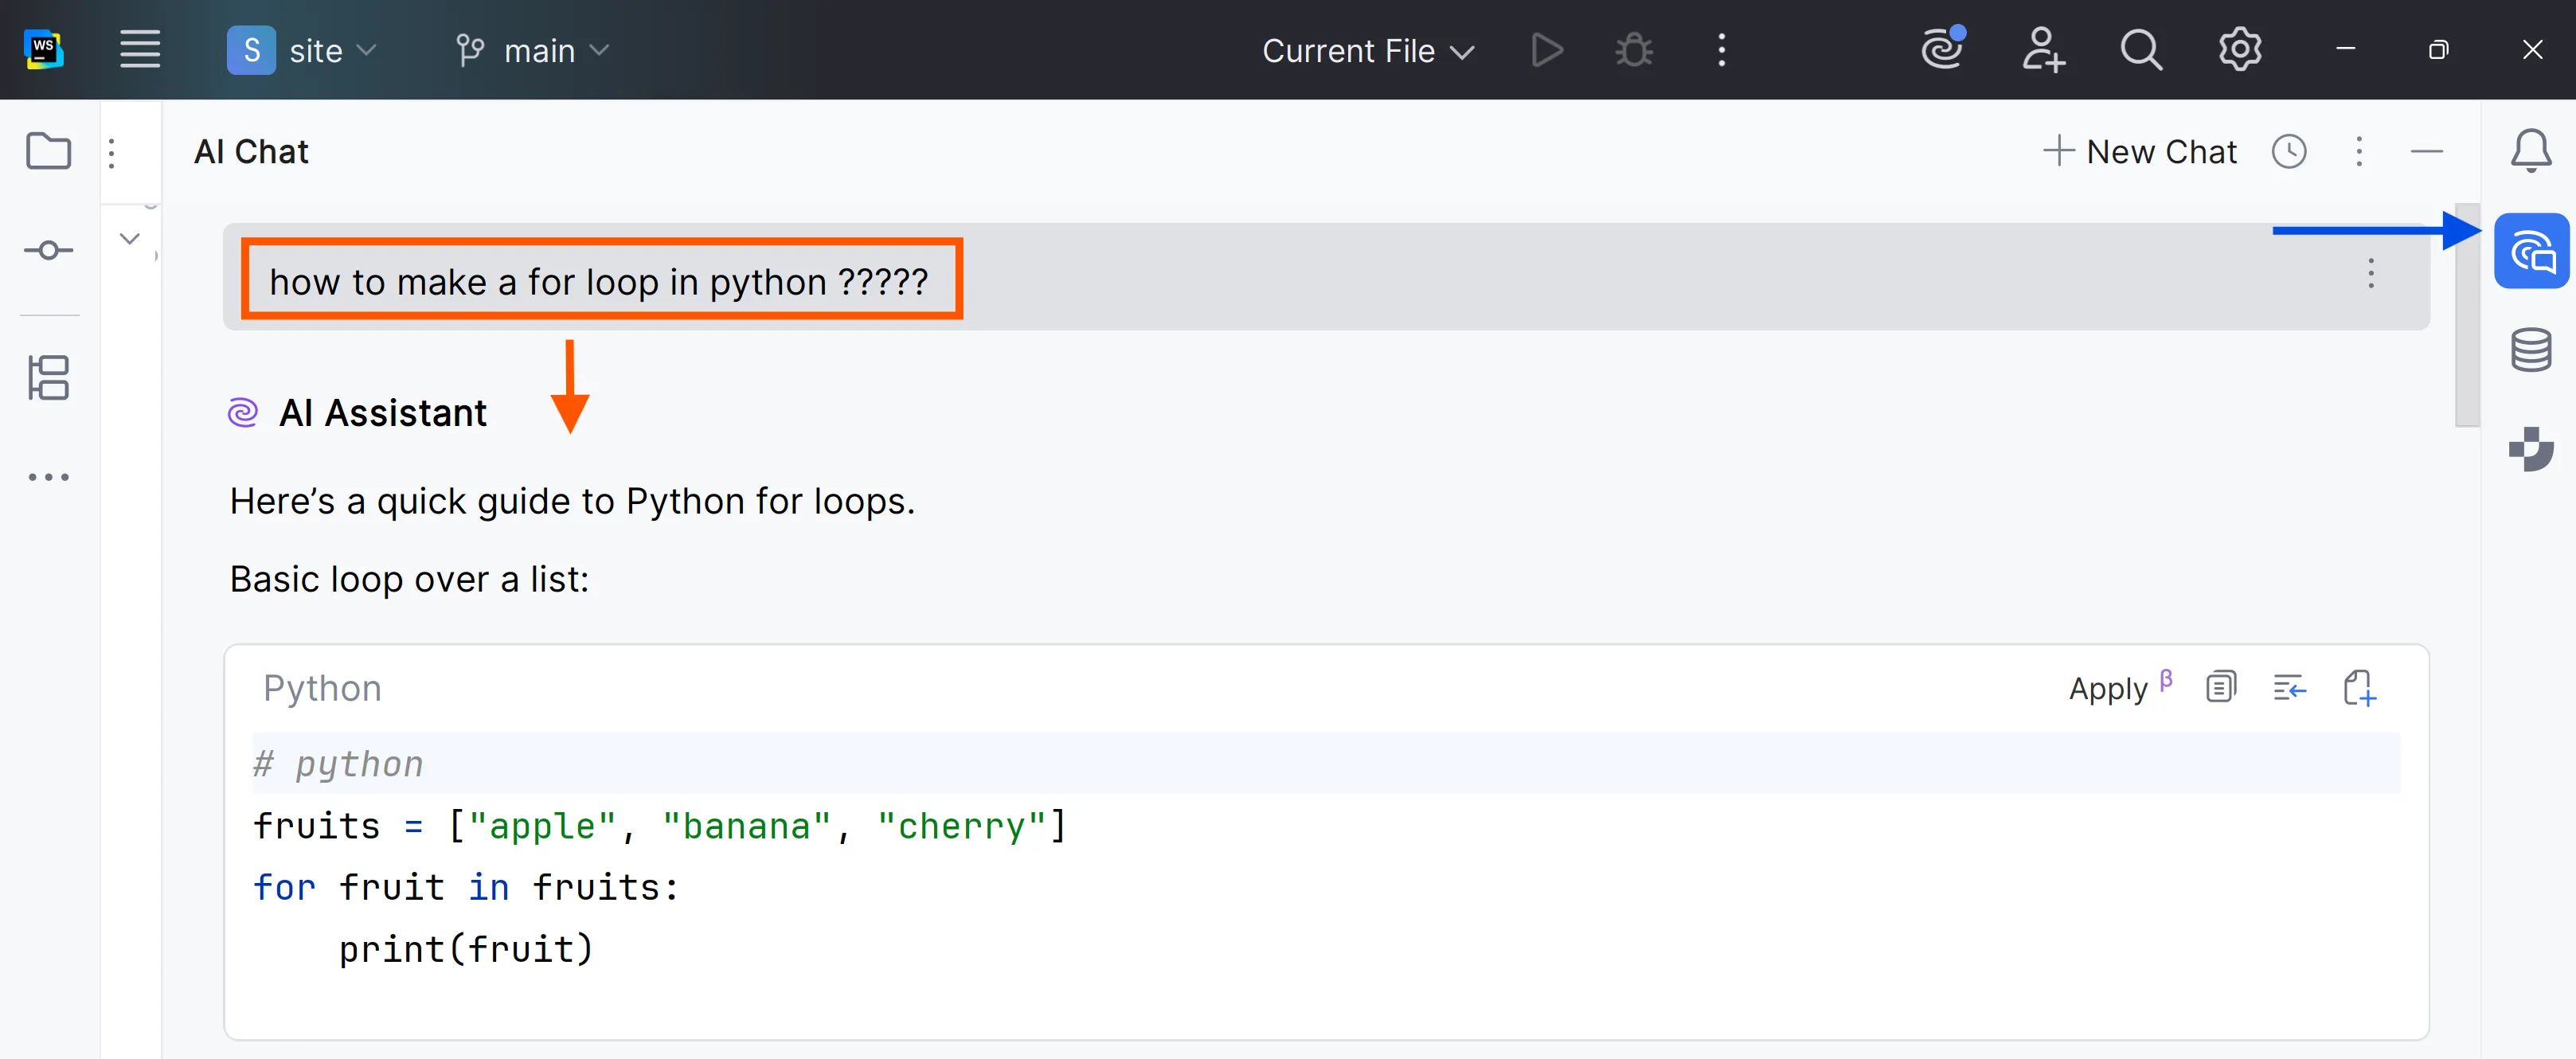2576x1059 pixels.
Task: Copy the Python code snippet
Action: 2220,687
